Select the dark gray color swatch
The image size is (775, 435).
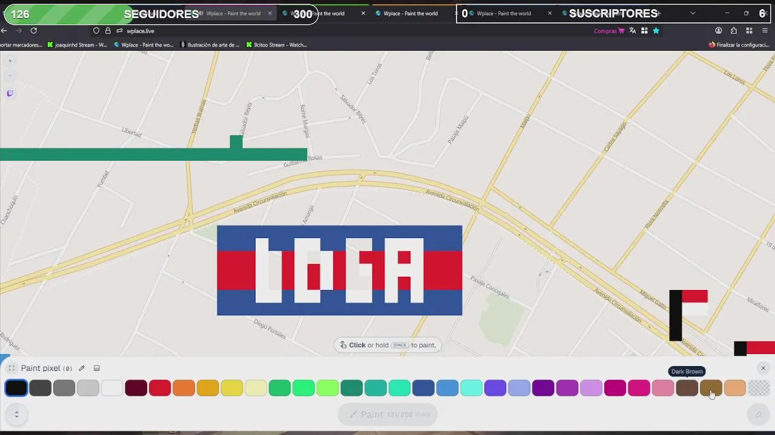coord(40,388)
